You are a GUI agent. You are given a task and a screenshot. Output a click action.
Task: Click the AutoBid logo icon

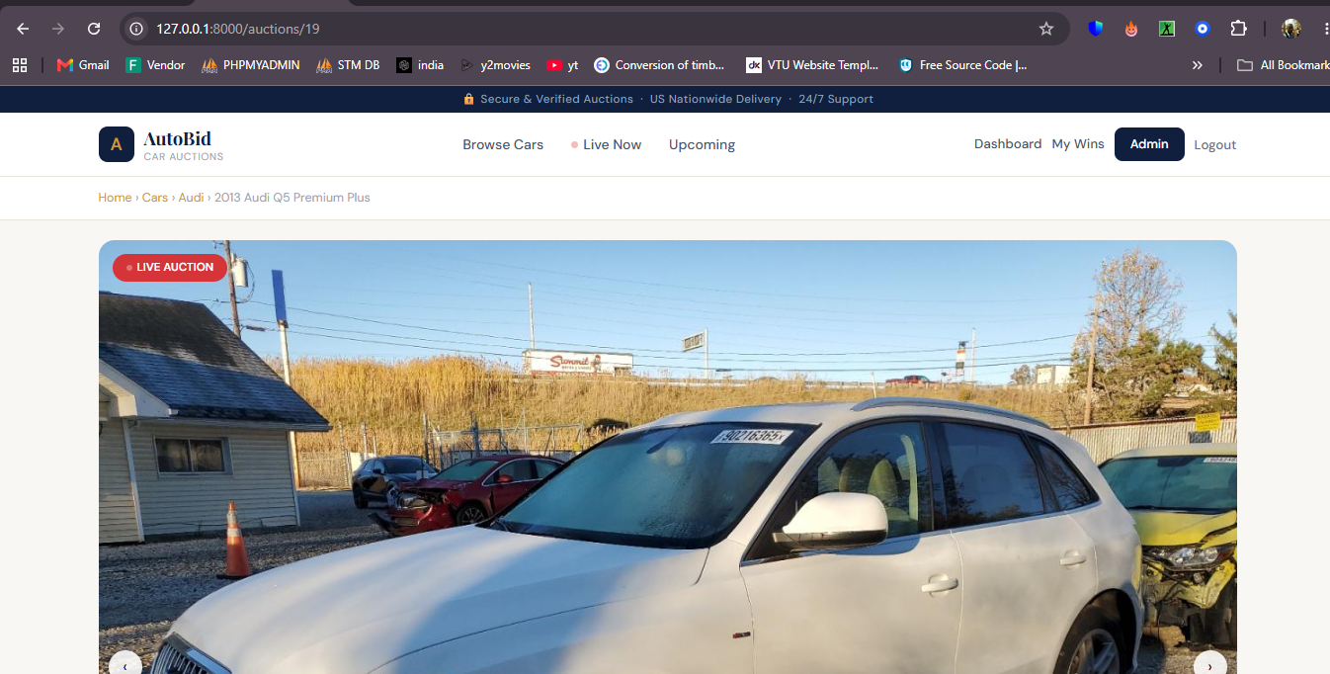coord(117,144)
